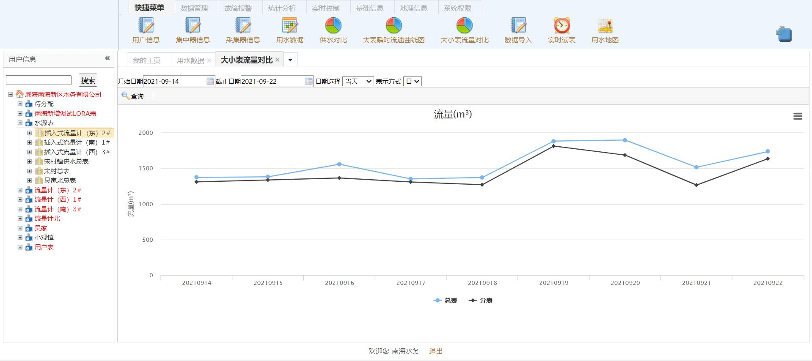This screenshot has width=812, height=361.
Task: Open calendar picker for 开始日期
Action: coord(210,81)
